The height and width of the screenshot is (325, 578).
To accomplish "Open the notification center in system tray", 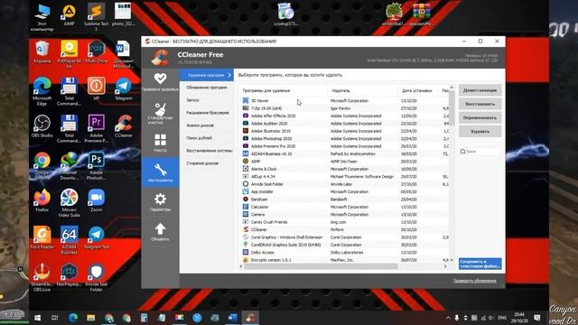I will (537, 318).
